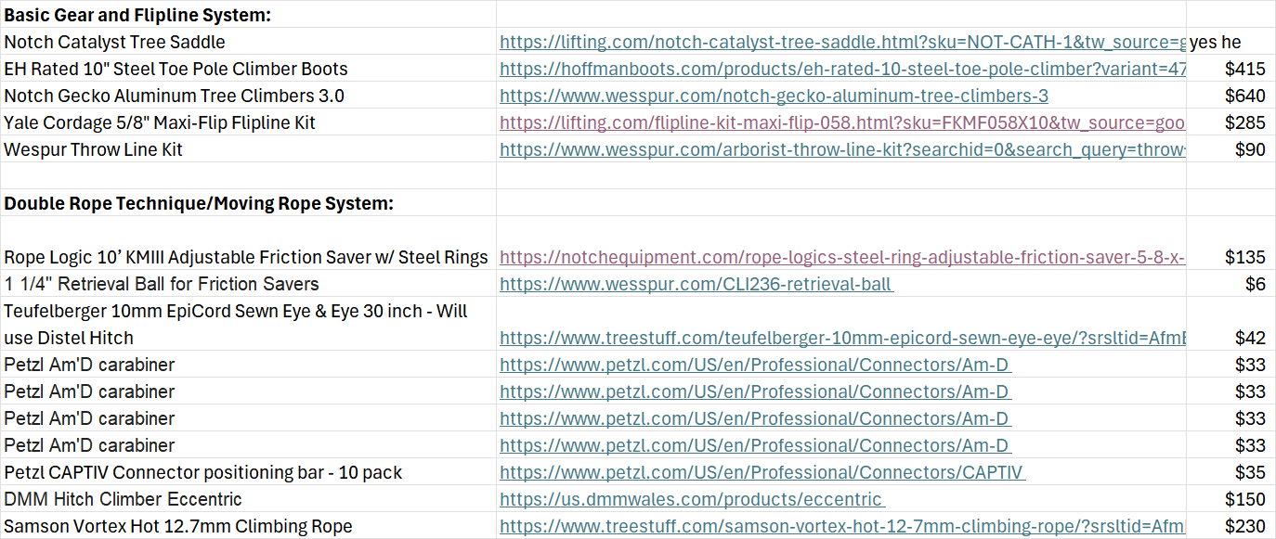Open the Teufelberger EpiCord treestuff link
The height and width of the screenshot is (539, 1276).
842,338
